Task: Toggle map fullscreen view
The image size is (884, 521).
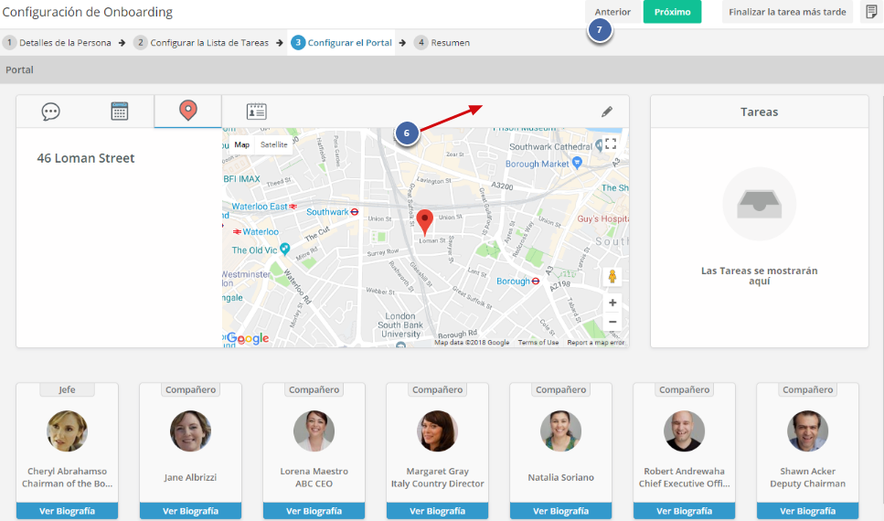Action: [x=611, y=144]
